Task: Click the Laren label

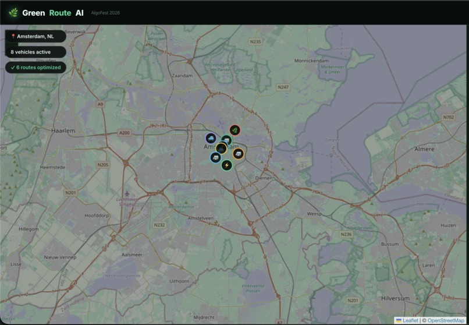Action: (428, 265)
